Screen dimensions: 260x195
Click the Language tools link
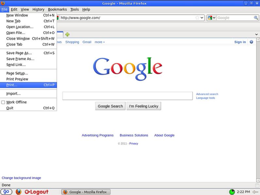click(206, 98)
